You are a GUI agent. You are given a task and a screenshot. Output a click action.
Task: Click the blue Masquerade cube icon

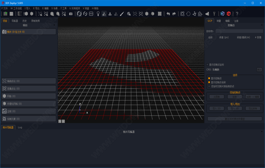tap(223, 14)
